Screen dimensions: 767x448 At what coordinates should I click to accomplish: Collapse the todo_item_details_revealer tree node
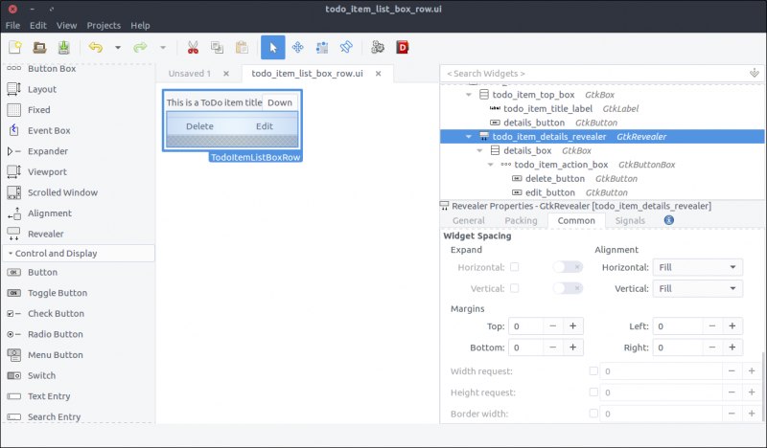(x=469, y=137)
